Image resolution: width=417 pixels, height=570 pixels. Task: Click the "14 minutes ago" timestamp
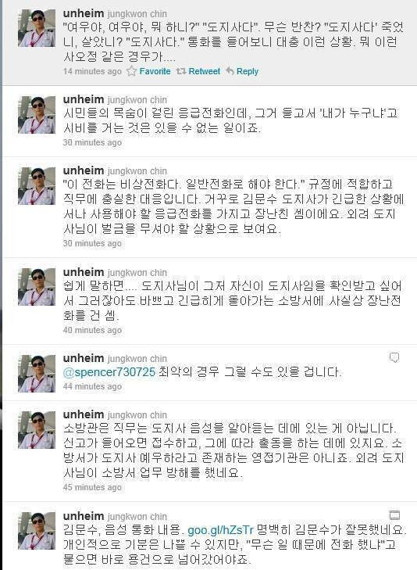point(92,71)
